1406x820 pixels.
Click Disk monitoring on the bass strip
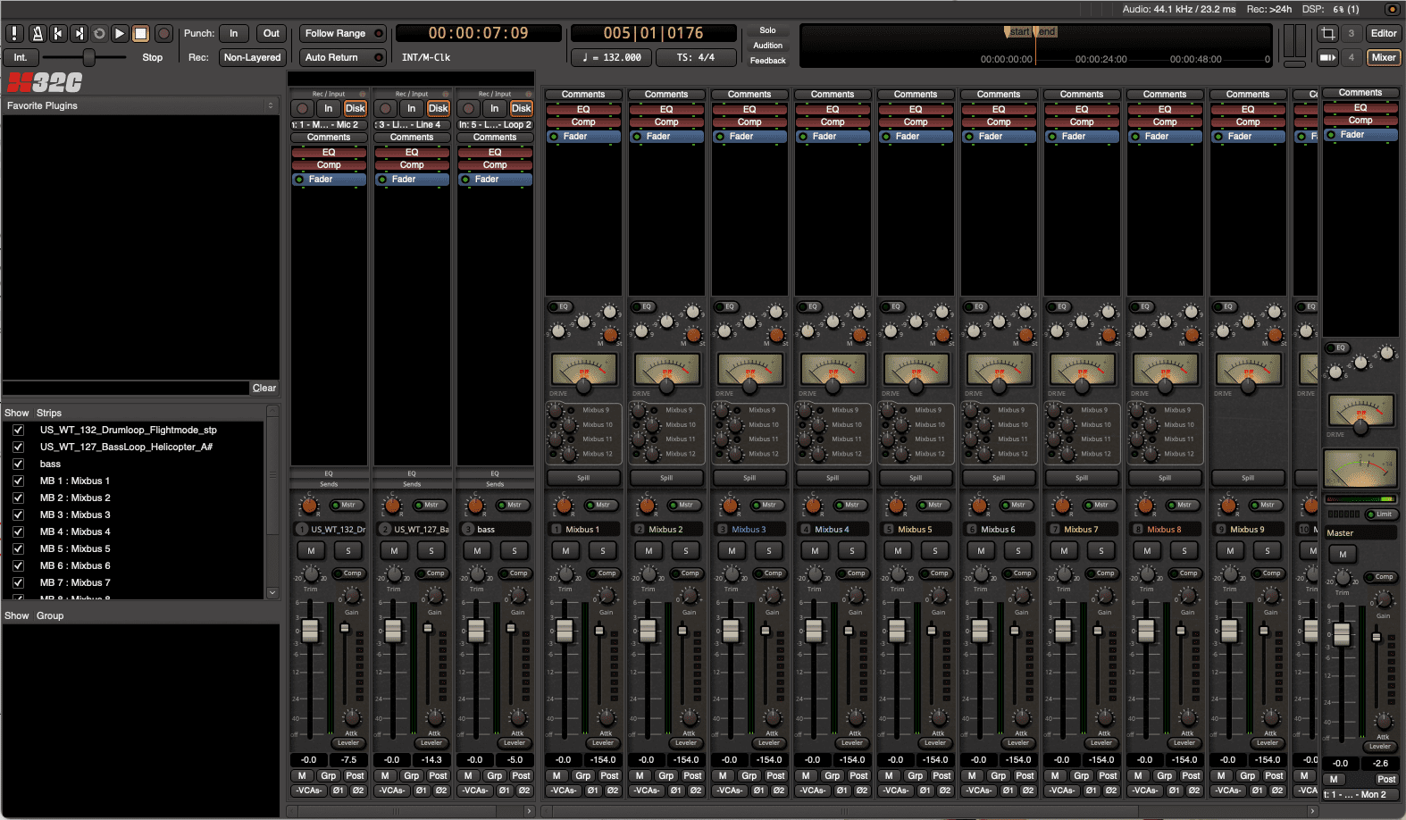[x=522, y=108]
